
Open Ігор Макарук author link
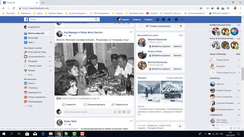click(x=71, y=32)
